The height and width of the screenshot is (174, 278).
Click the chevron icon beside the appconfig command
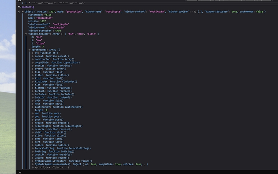[19, 7]
